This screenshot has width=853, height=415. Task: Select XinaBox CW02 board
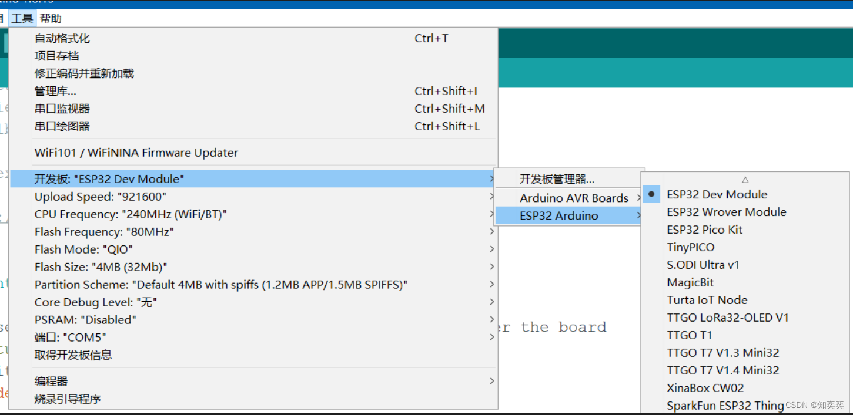click(x=745, y=388)
